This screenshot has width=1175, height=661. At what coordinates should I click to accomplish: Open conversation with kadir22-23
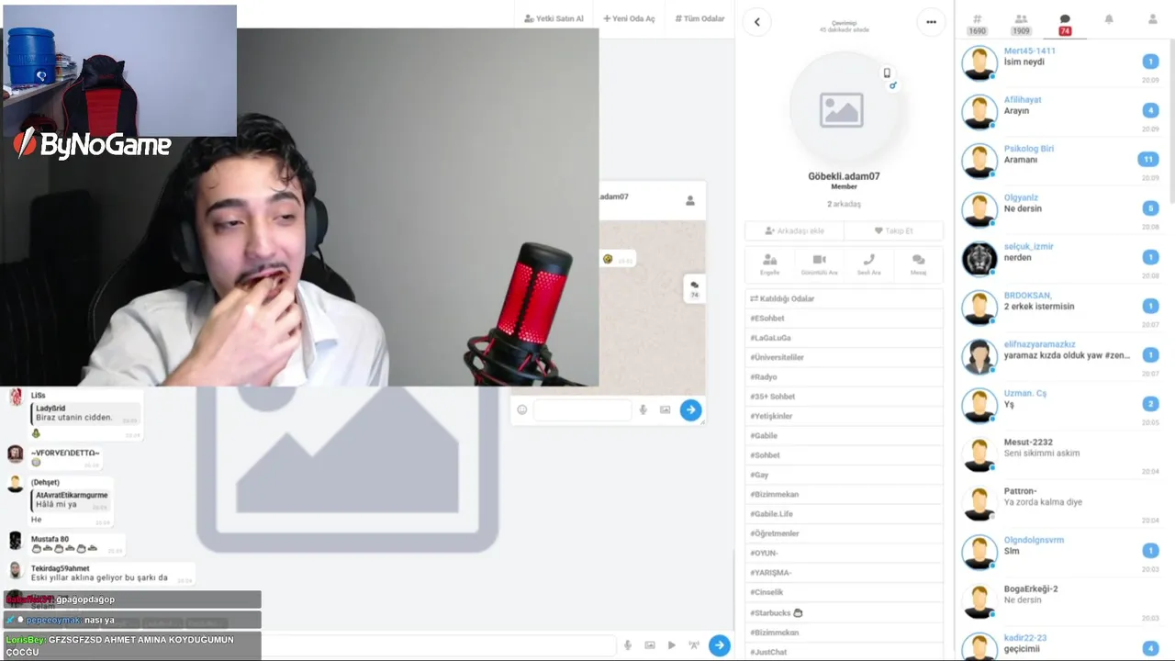pyautogui.click(x=1061, y=644)
